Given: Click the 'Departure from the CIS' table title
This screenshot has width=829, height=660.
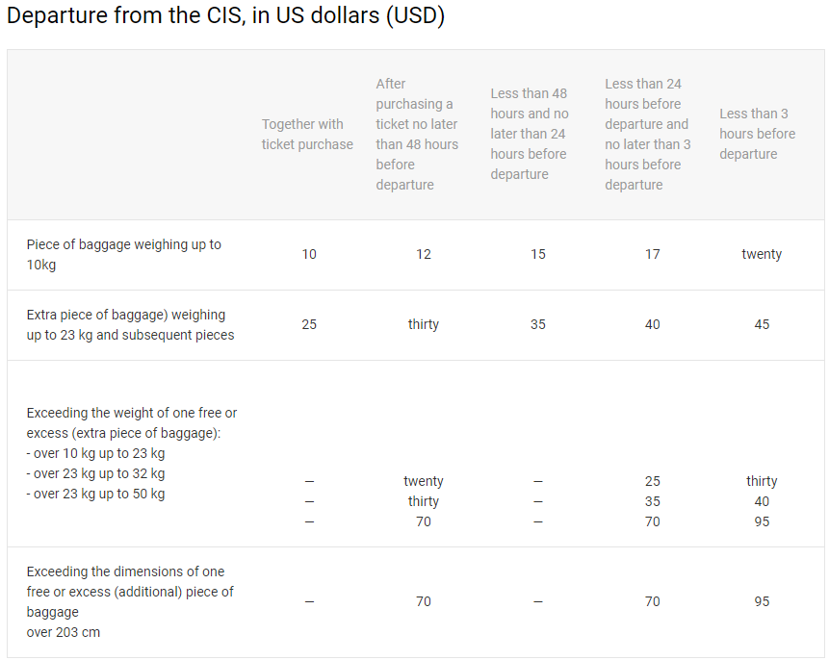Looking at the screenshot, I should click(x=225, y=16).
